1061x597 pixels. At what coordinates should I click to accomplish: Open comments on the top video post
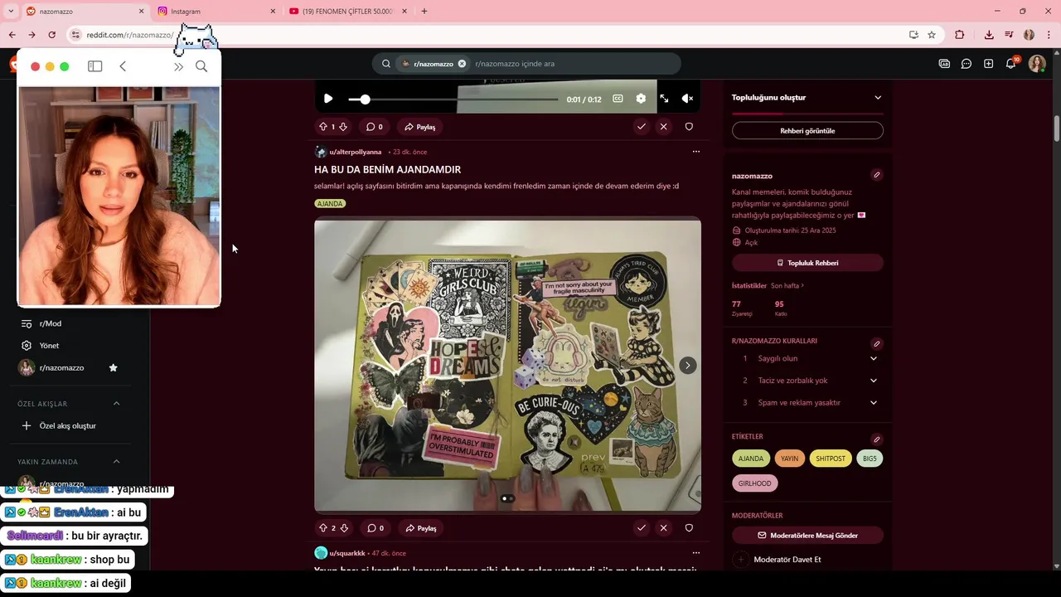[x=375, y=127]
